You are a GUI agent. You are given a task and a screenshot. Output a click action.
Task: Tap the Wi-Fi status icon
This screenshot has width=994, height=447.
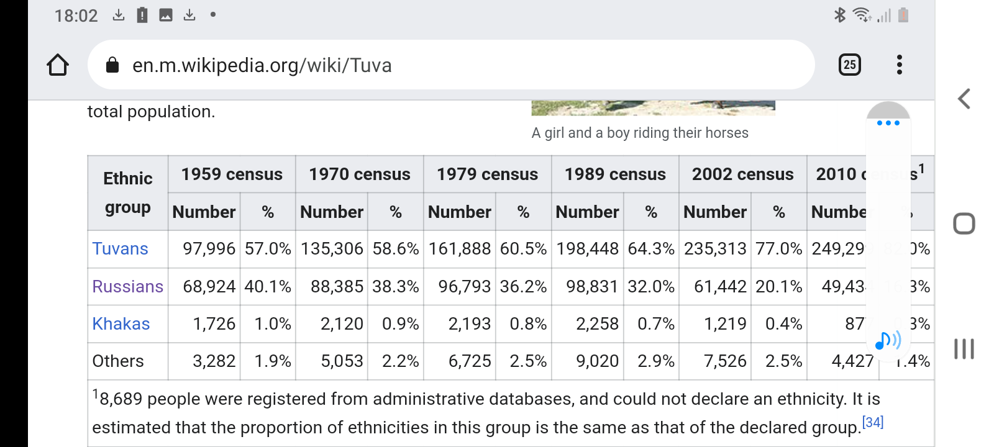(x=862, y=15)
